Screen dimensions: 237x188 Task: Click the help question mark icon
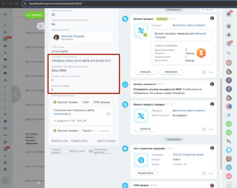(229, 14)
